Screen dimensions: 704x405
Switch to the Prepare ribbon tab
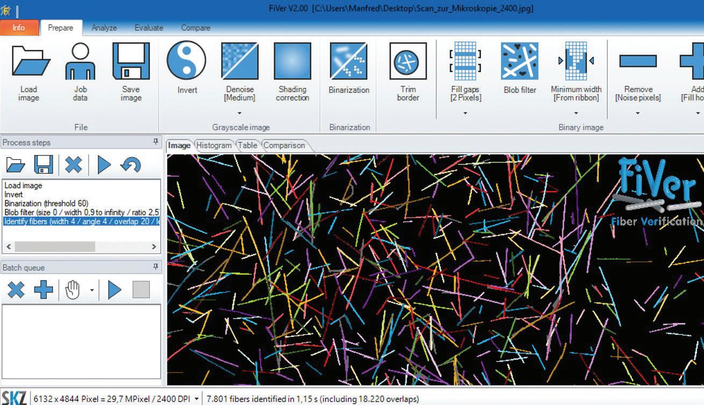tap(61, 27)
